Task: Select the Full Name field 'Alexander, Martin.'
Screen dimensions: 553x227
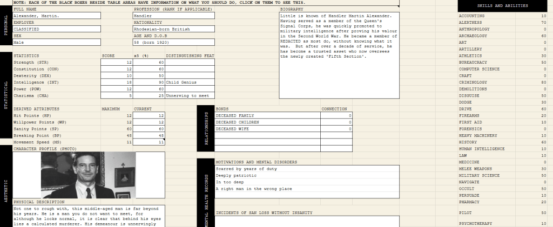Action: click(57, 16)
